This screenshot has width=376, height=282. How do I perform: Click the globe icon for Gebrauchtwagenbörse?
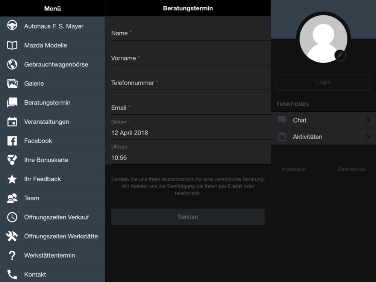(12, 64)
